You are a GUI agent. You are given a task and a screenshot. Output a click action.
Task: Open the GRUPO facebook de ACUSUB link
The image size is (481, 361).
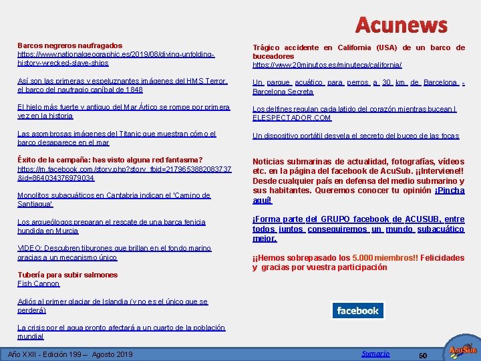point(359,229)
